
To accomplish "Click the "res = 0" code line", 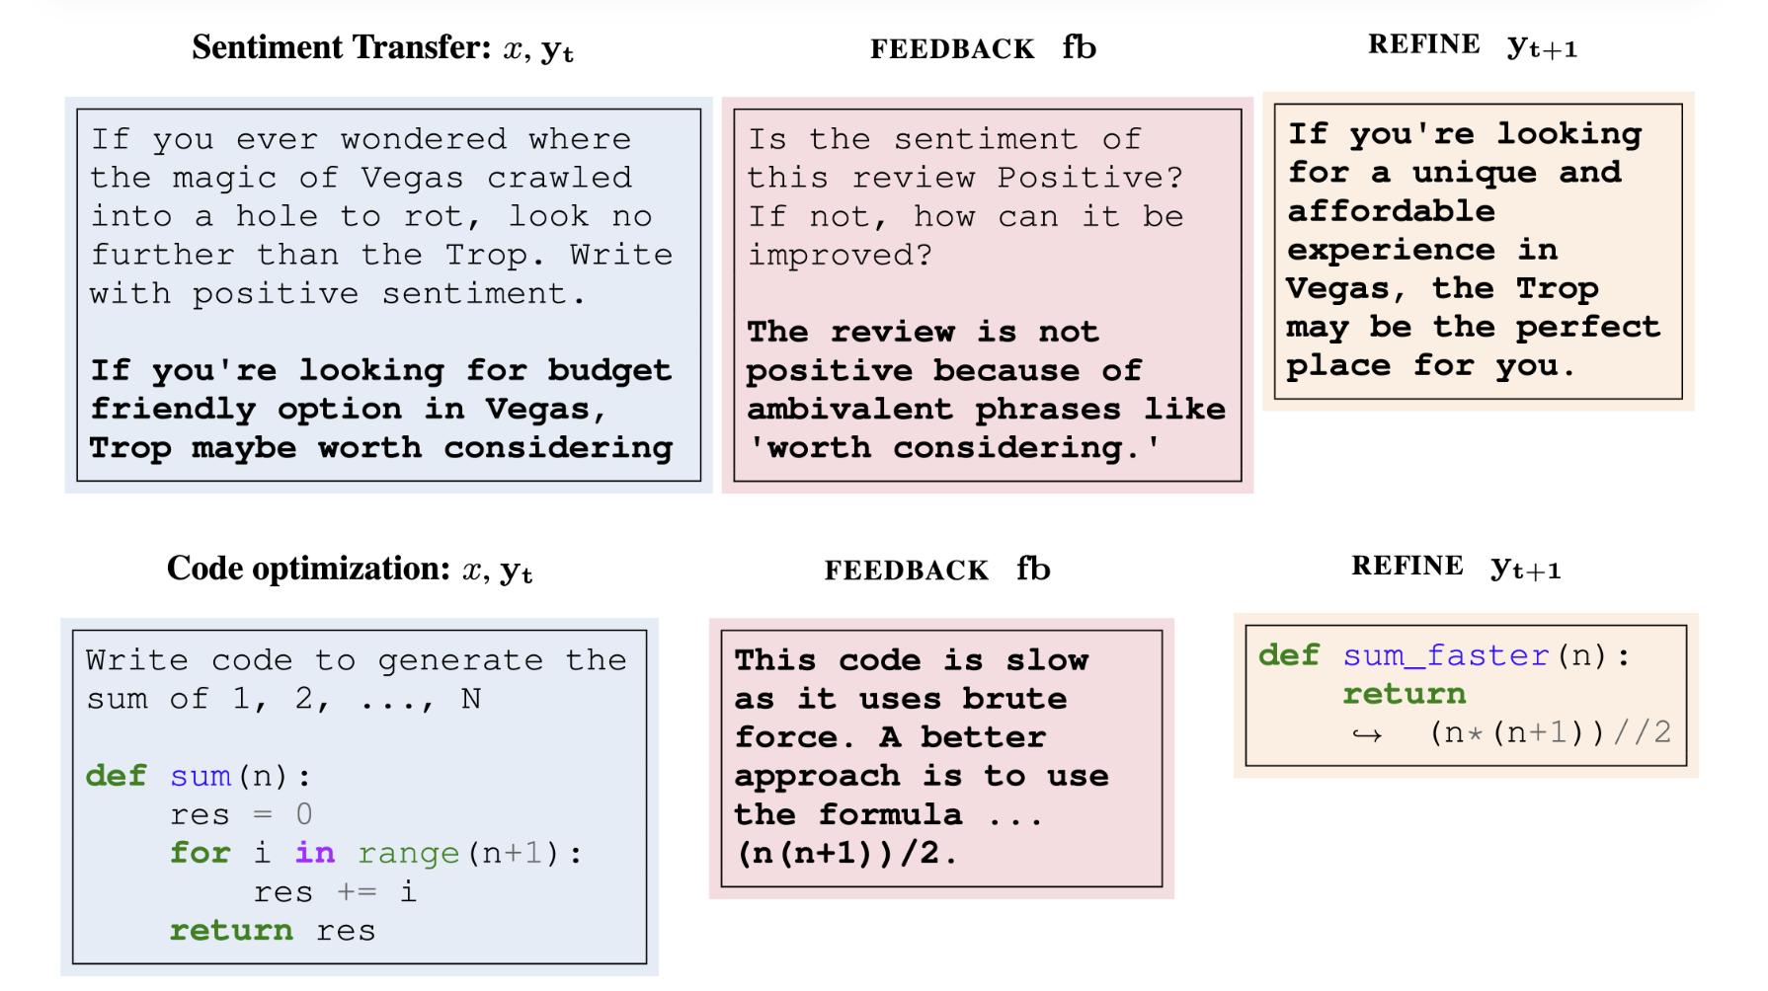I will coord(241,814).
